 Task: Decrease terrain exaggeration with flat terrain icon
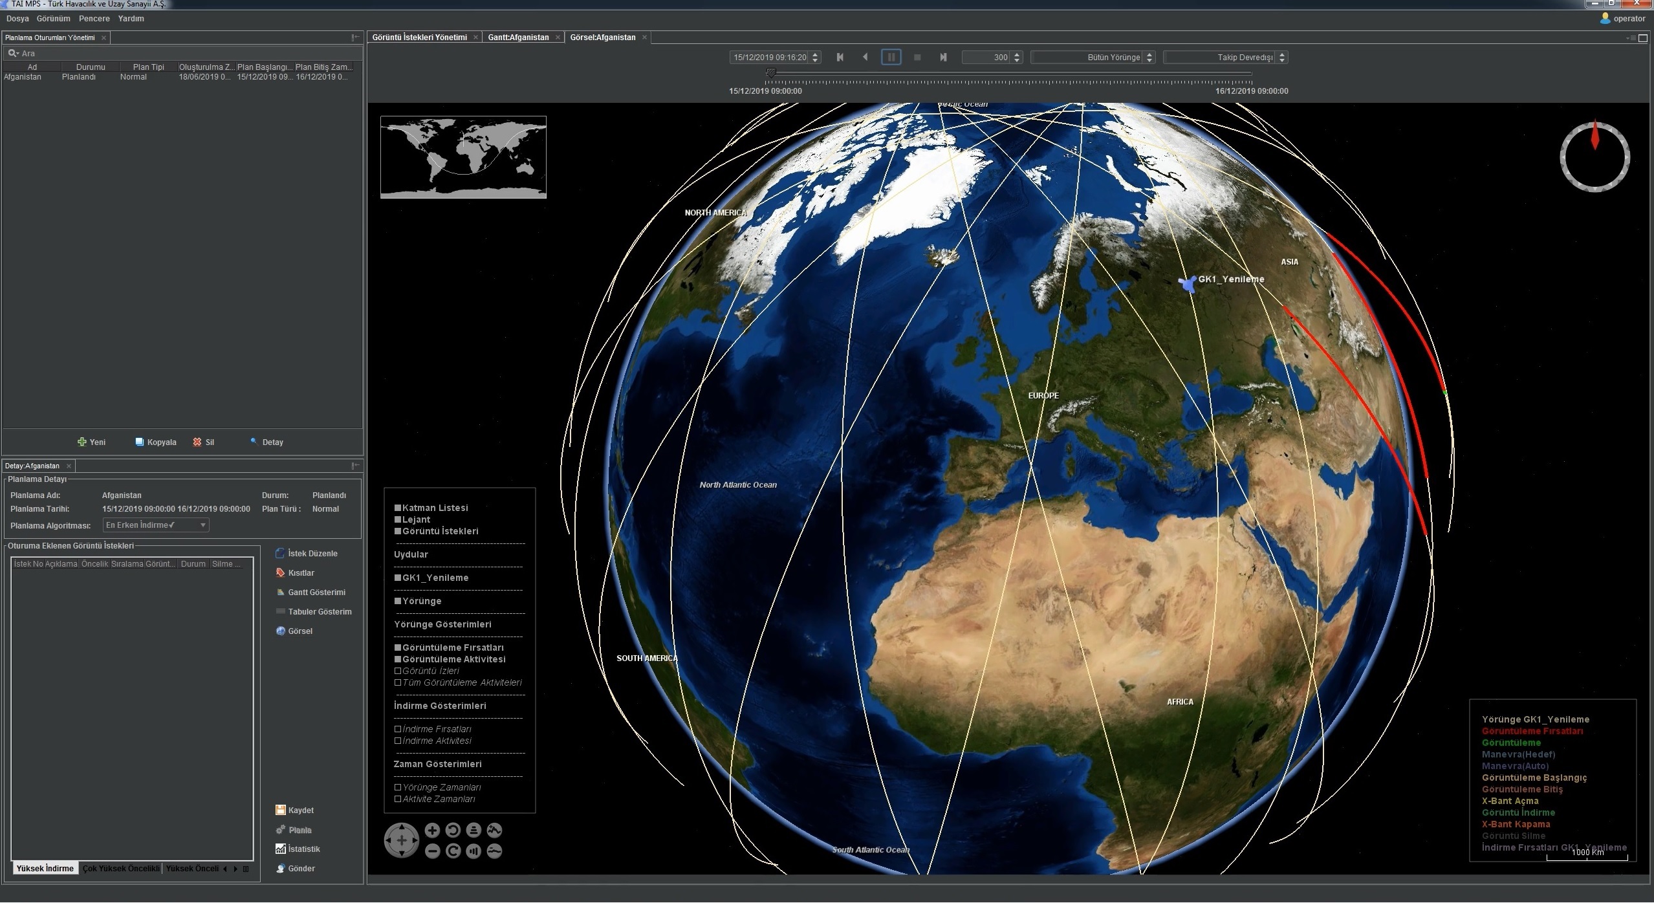pyautogui.click(x=494, y=851)
